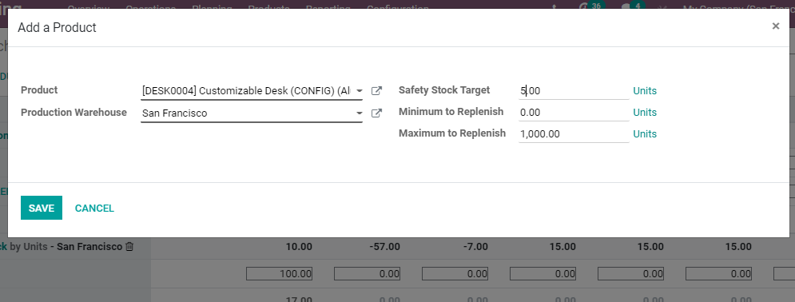Save the new product

tap(42, 208)
